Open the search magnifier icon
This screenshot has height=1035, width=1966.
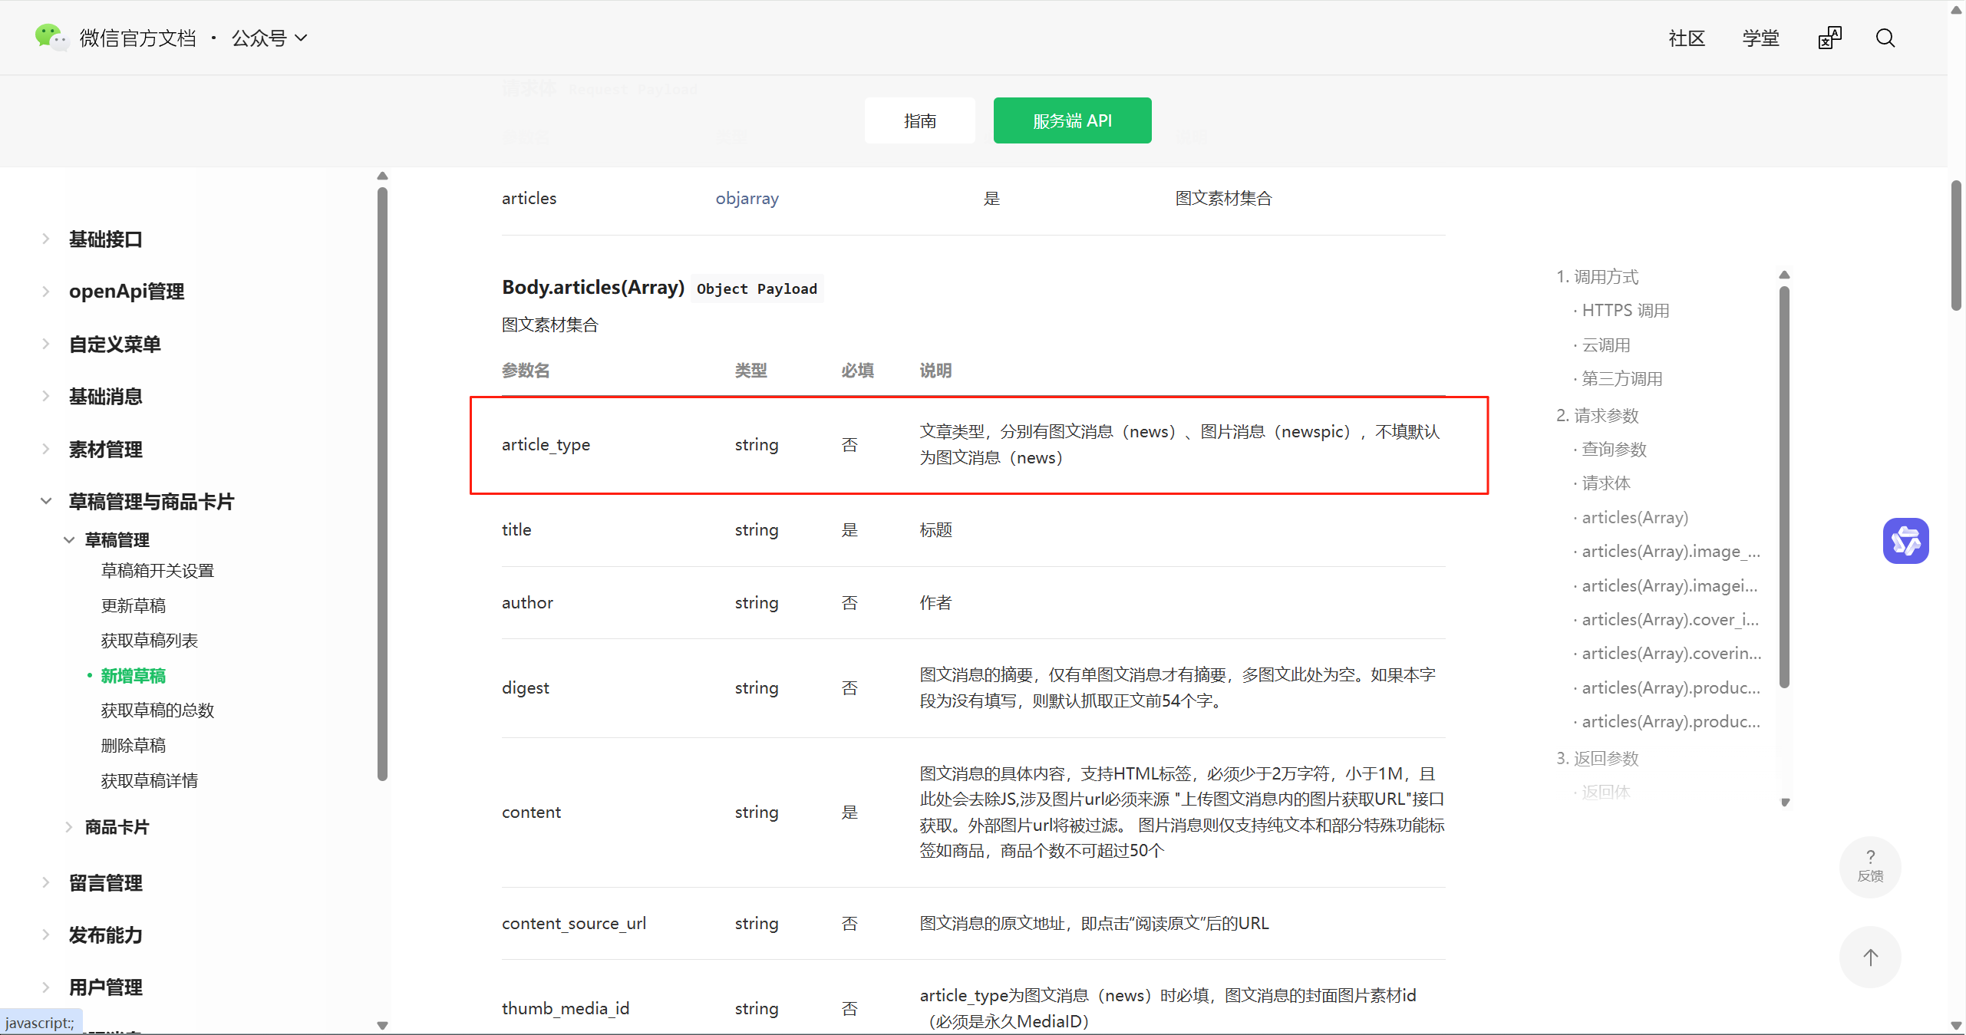tap(1885, 38)
